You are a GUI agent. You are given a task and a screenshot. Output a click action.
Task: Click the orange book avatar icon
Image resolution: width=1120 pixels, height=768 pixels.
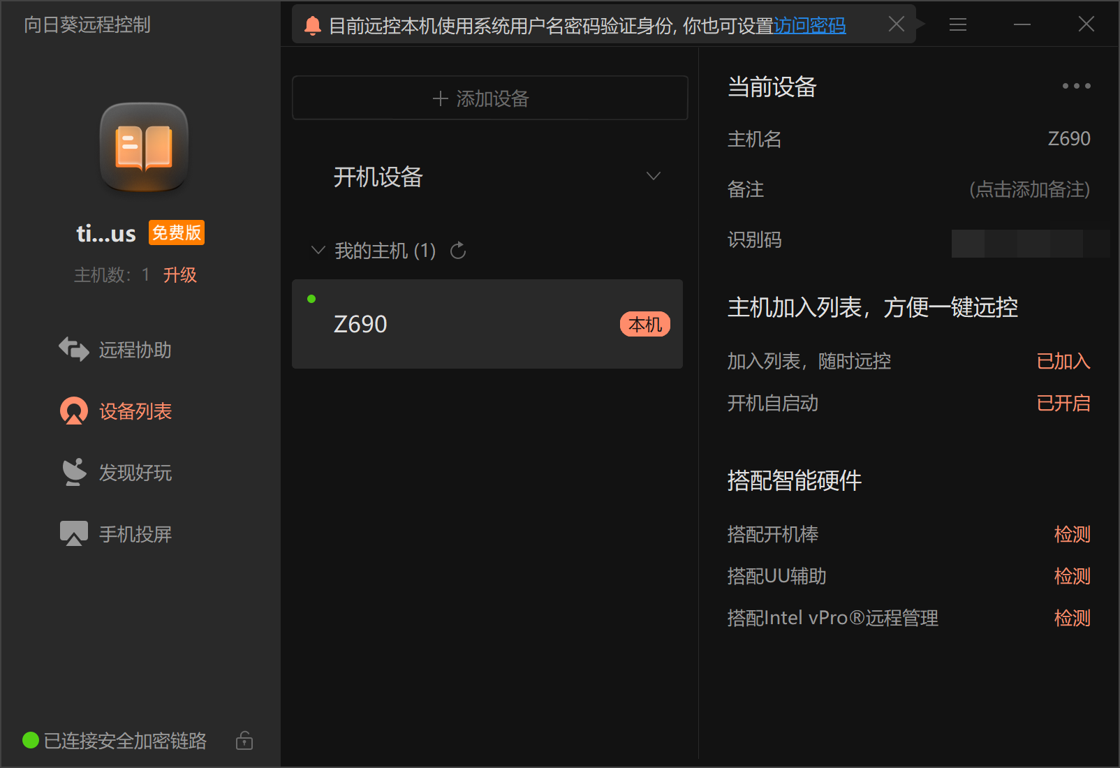coord(144,147)
